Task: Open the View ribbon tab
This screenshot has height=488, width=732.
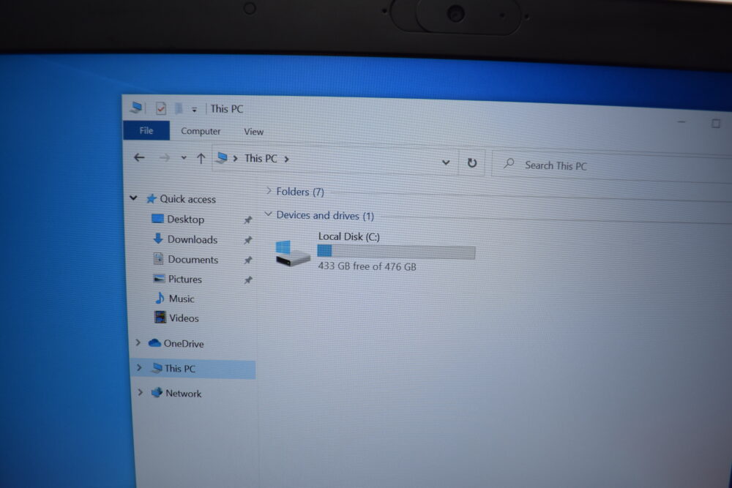Action: tap(253, 132)
